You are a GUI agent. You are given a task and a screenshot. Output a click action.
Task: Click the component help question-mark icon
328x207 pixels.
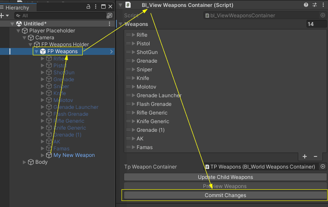306,5
